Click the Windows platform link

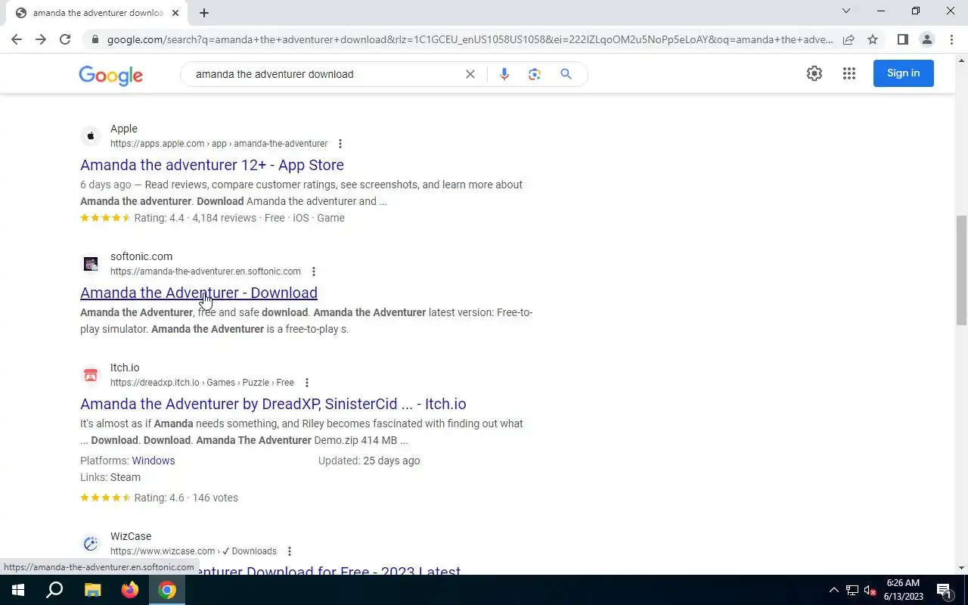point(154,461)
